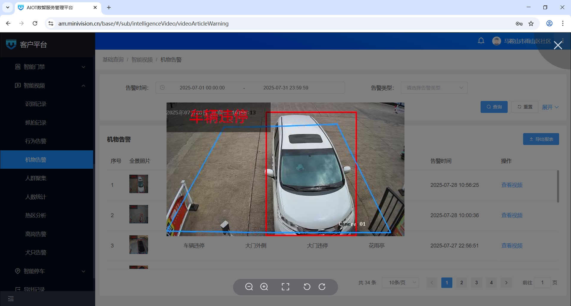
Task: Click row 2 panorama thumbnail
Action: coord(139,214)
